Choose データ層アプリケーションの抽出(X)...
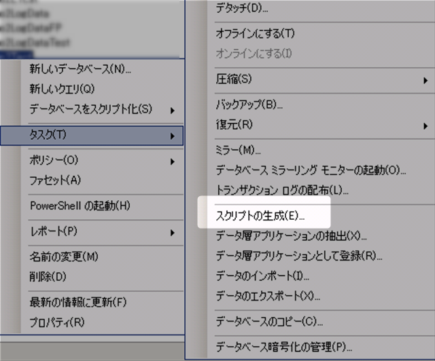Viewport: 435px width, 361px height. coord(292,235)
